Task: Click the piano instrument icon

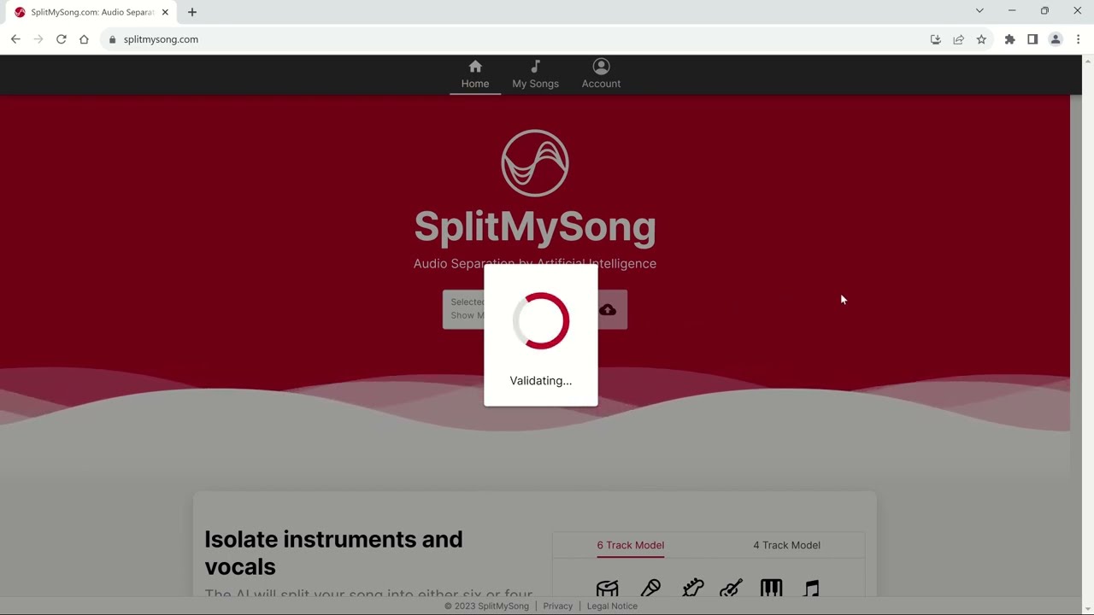Action: click(771, 588)
